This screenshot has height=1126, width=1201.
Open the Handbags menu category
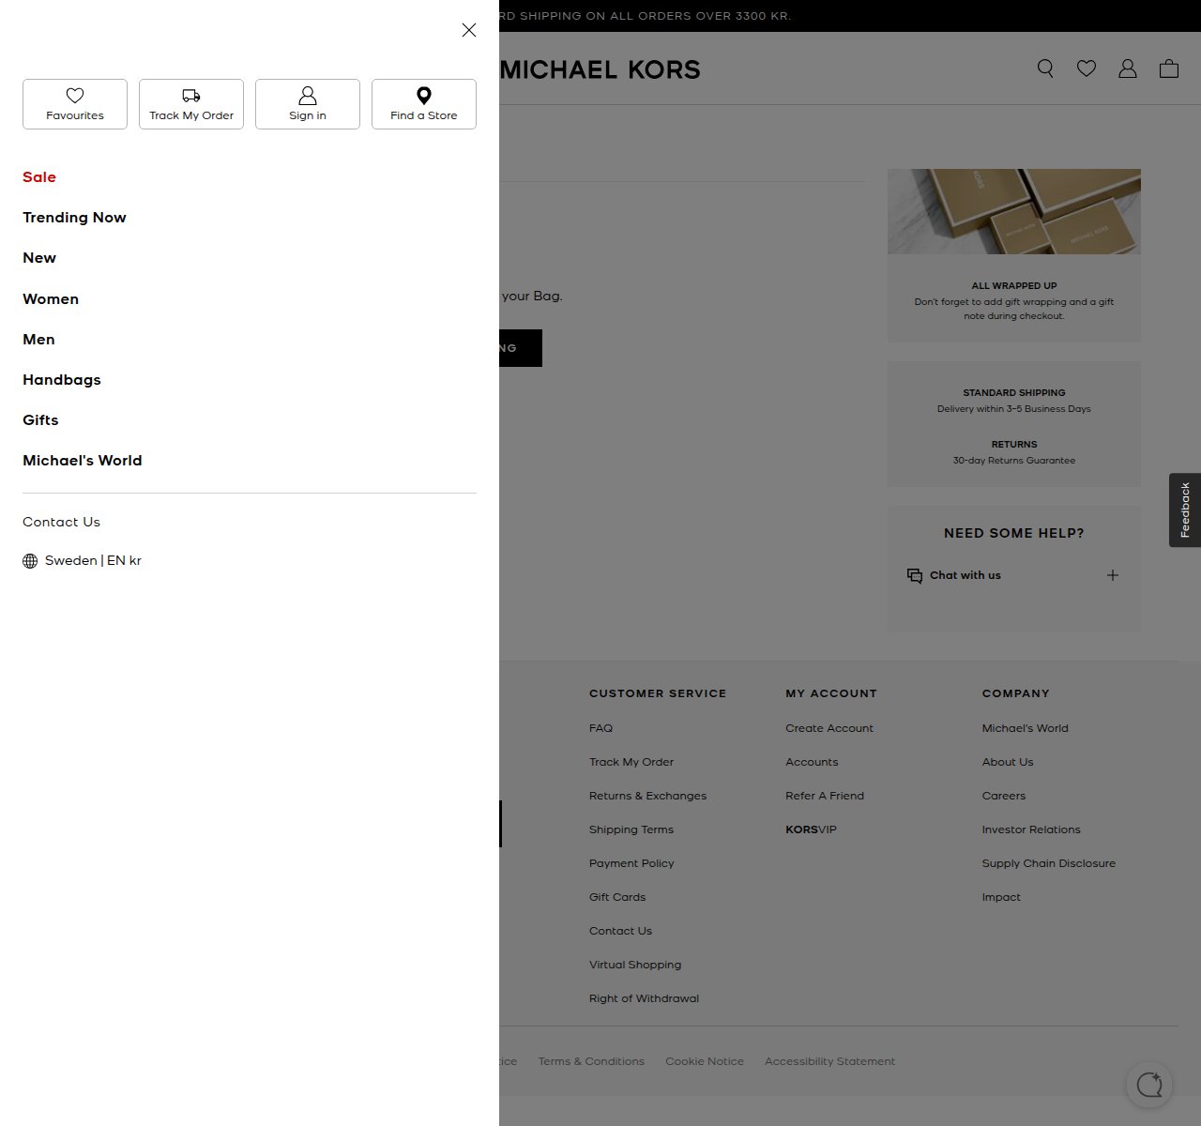(x=62, y=380)
